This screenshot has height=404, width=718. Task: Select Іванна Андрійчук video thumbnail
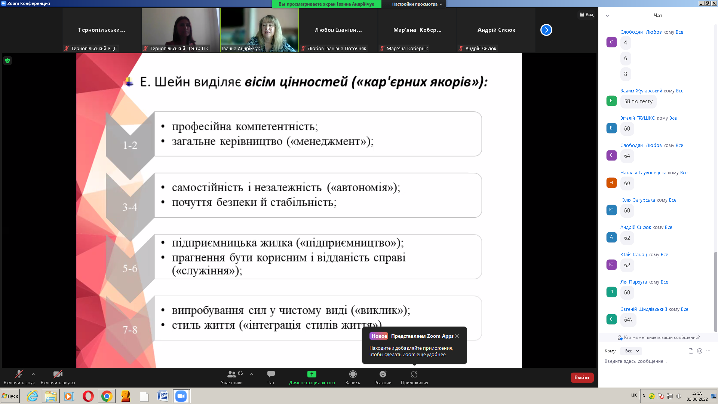click(x=260, y=30)
